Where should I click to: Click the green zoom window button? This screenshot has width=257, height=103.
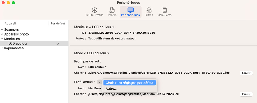pos(13,3)
